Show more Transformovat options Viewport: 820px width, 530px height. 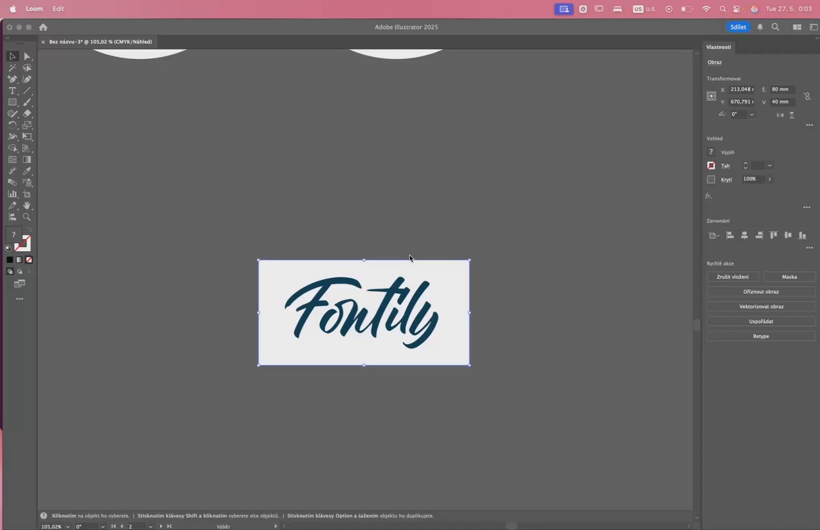(809, 125)
